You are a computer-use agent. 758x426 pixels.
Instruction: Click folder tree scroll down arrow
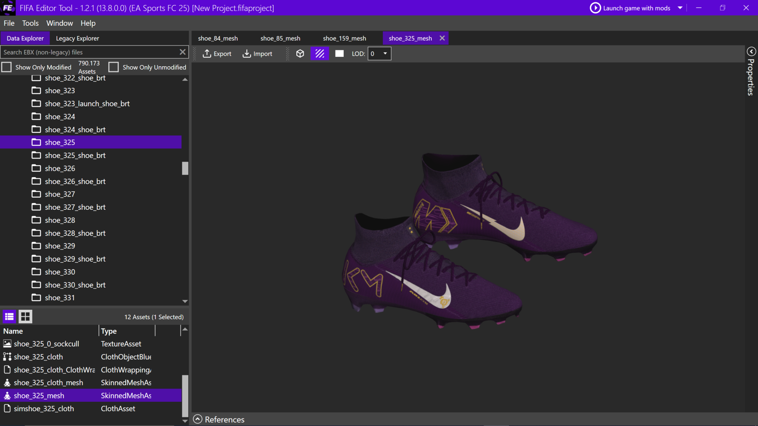click(185, 301)
